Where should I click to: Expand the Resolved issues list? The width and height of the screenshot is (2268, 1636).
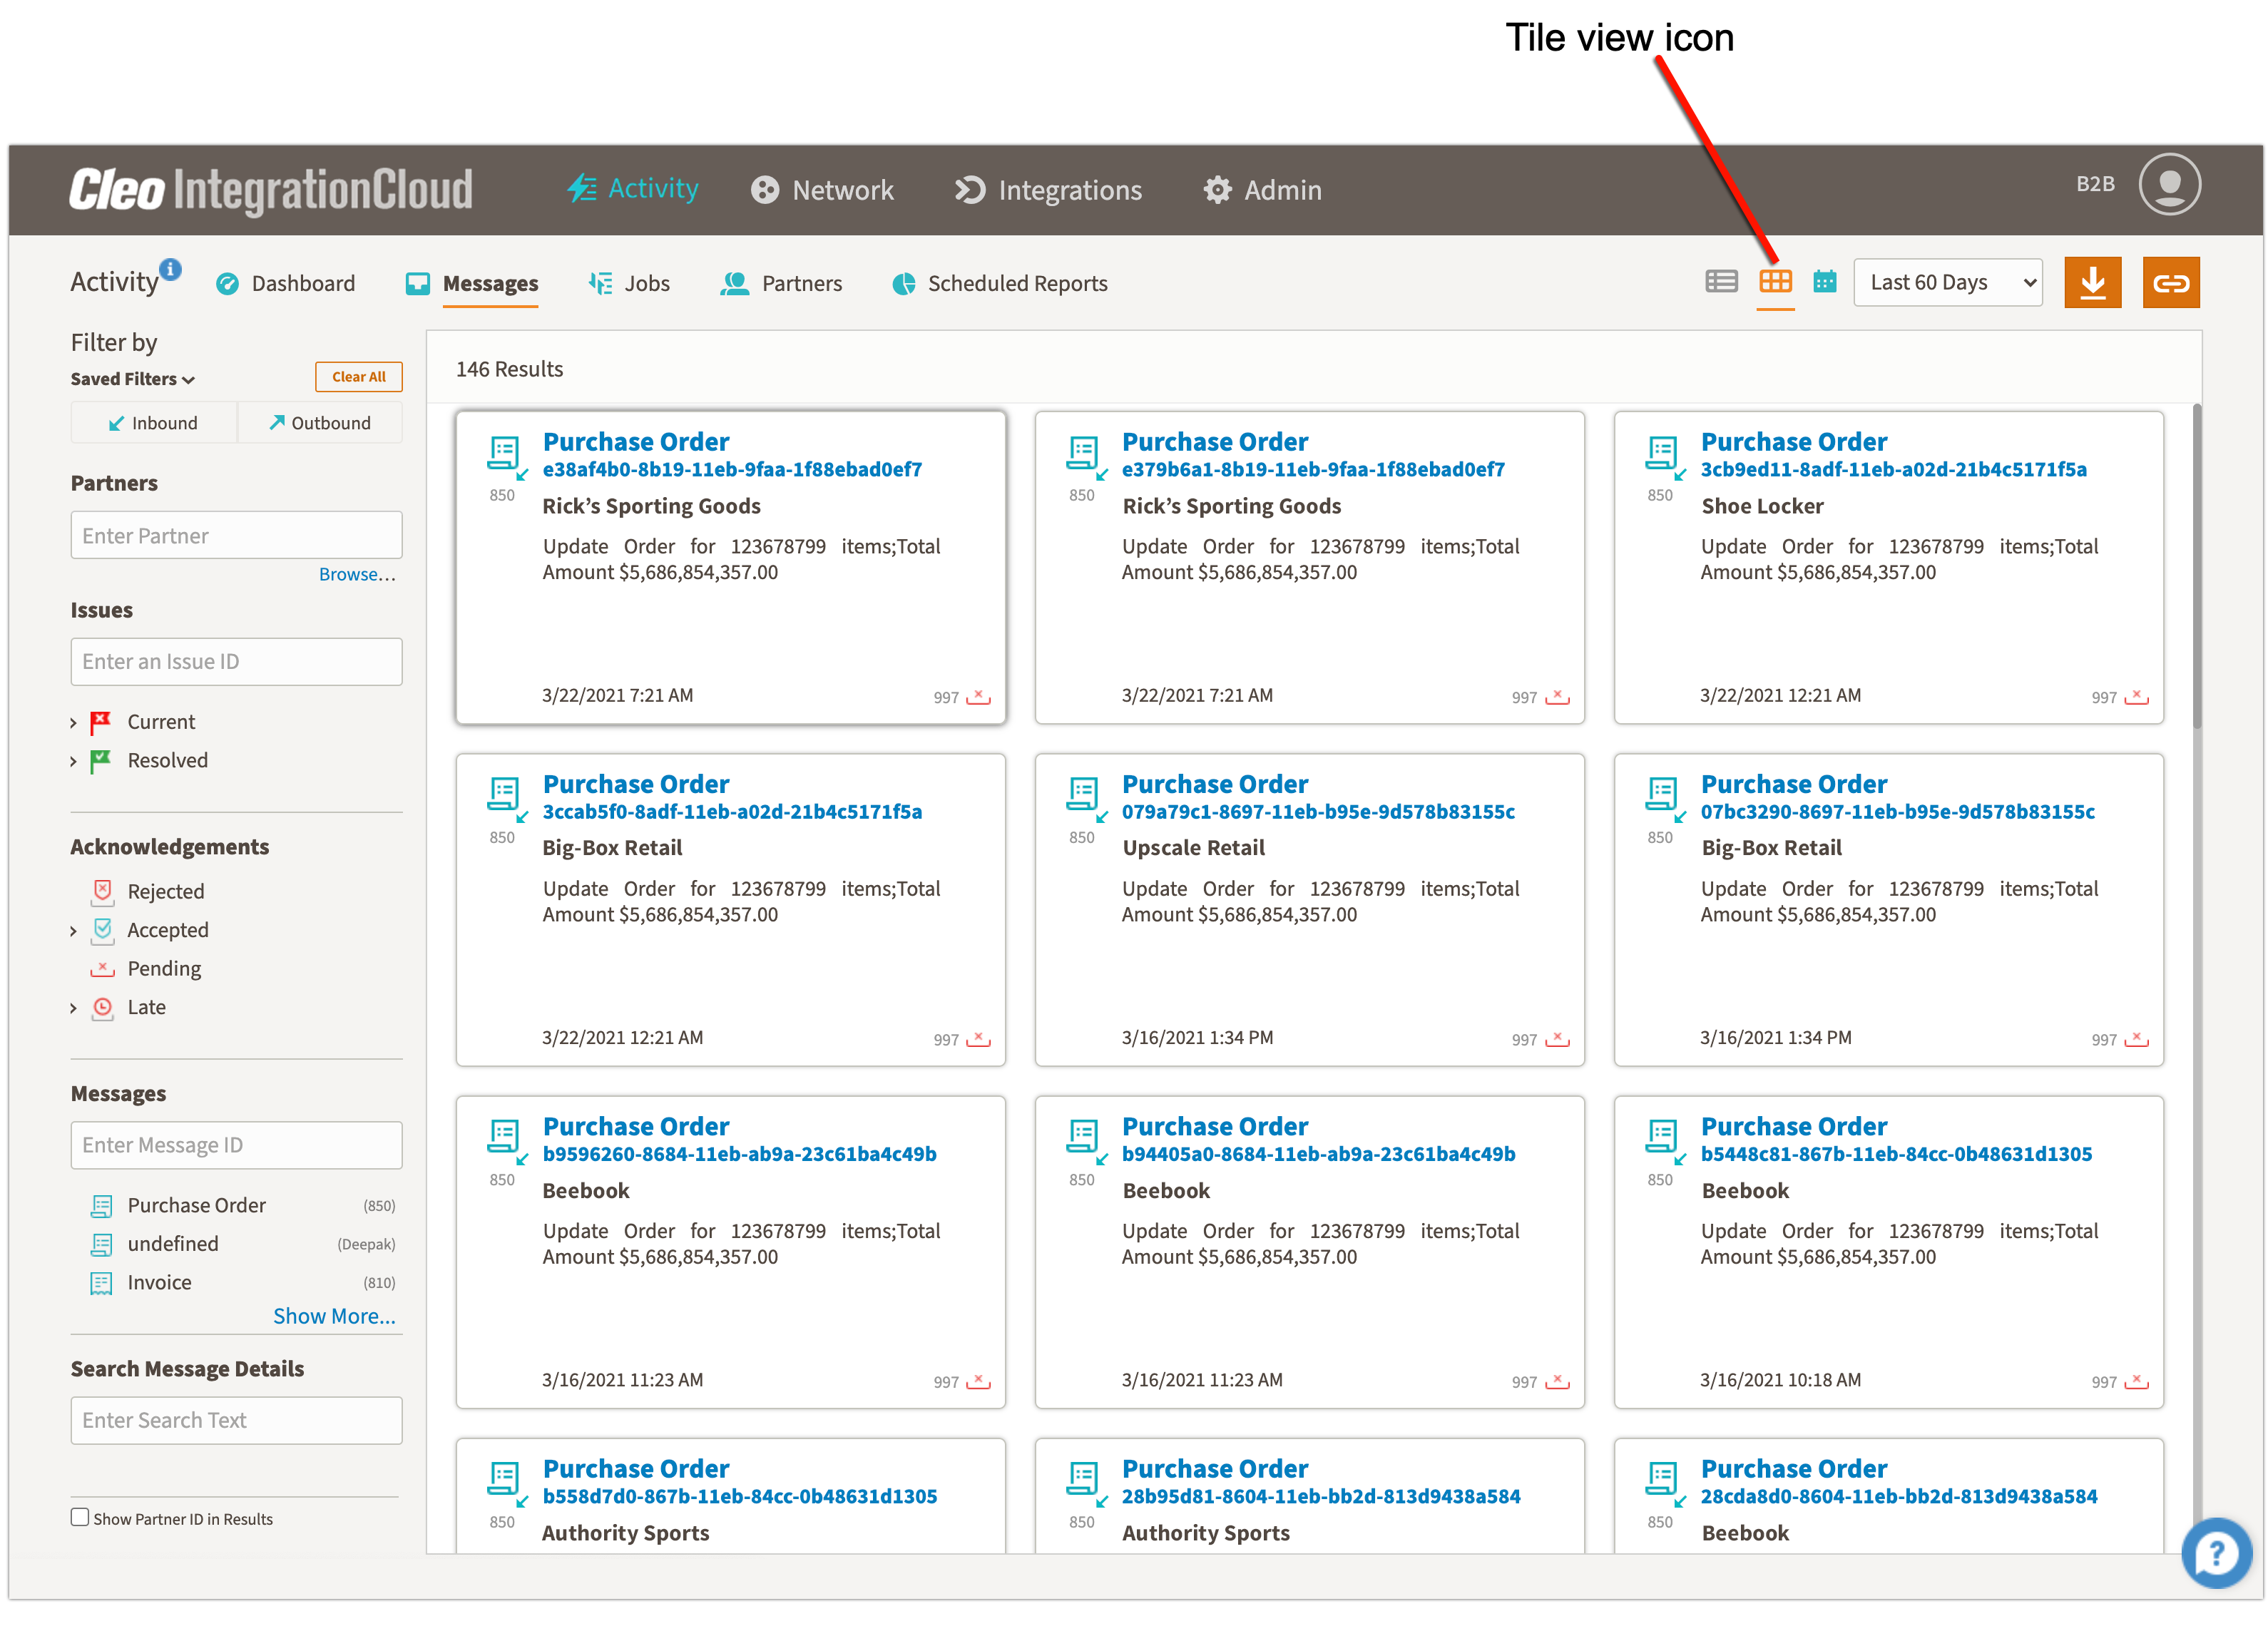[x=73, y=760]
